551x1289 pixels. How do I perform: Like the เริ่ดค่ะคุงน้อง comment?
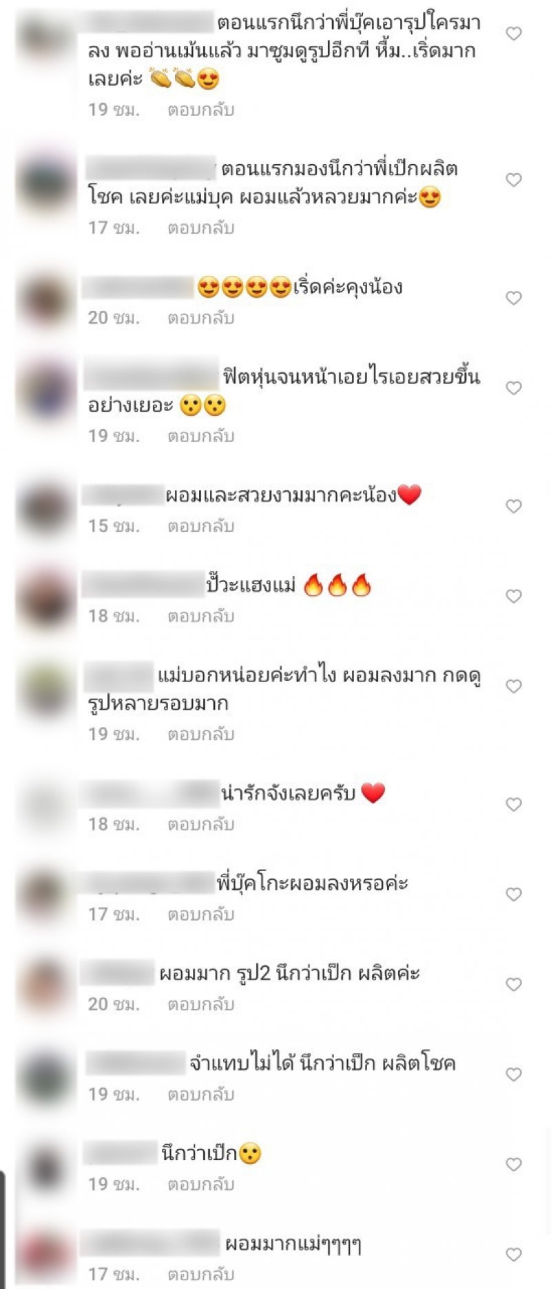(x=514, y=298)
